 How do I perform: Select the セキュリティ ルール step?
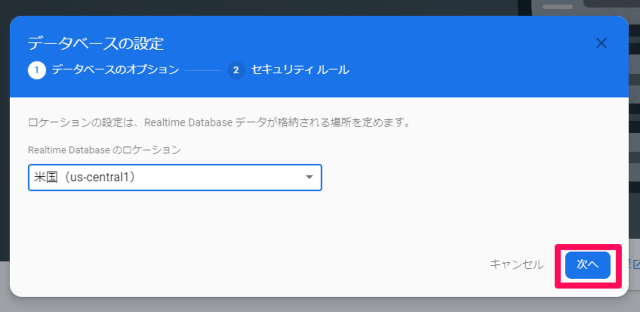(x=300, y=70)
